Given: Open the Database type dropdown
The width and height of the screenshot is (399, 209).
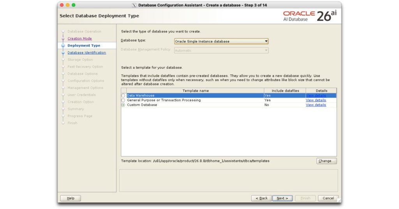Looking at the screenshot, I should click(221, 41).
